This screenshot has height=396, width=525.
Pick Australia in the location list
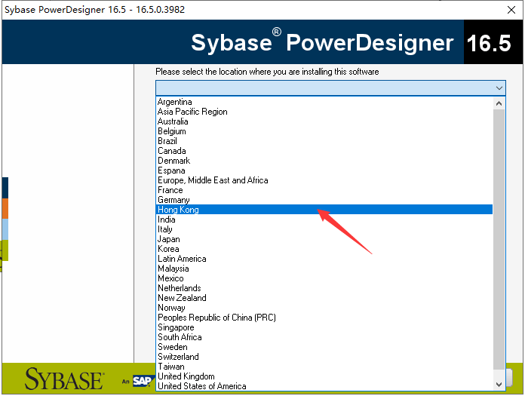coord(324,121)
